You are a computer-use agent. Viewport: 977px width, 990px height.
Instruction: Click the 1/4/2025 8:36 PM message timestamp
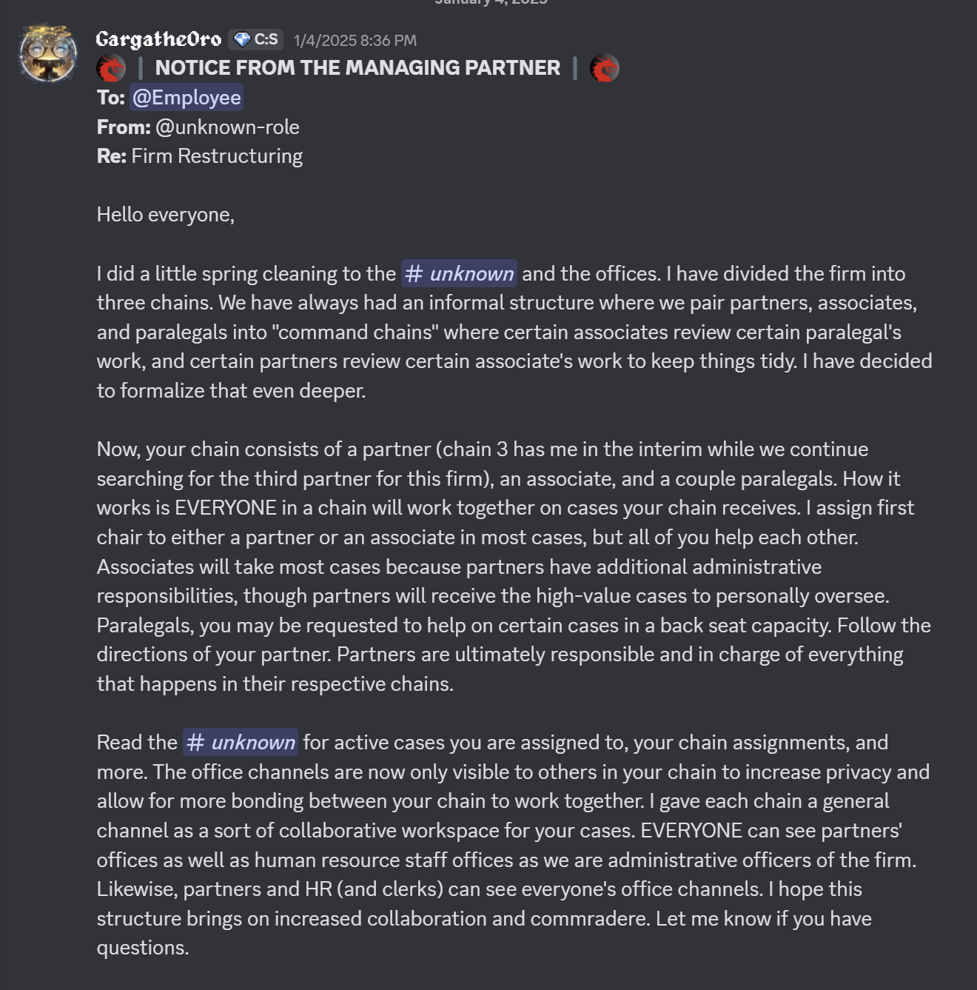pos(355,41)
